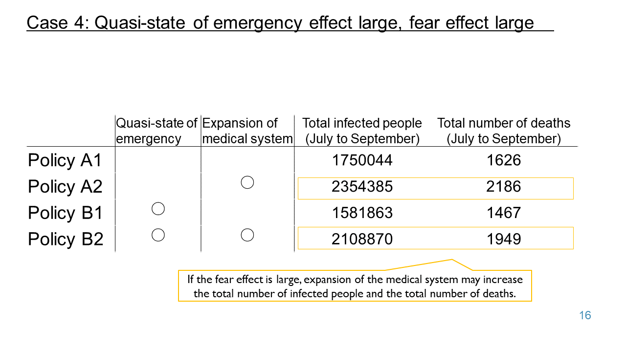This screenshot has width=626, height=352.
Task: Select the Expansion of medical system header
Action: pyautogui.click(x=247, y=131)
